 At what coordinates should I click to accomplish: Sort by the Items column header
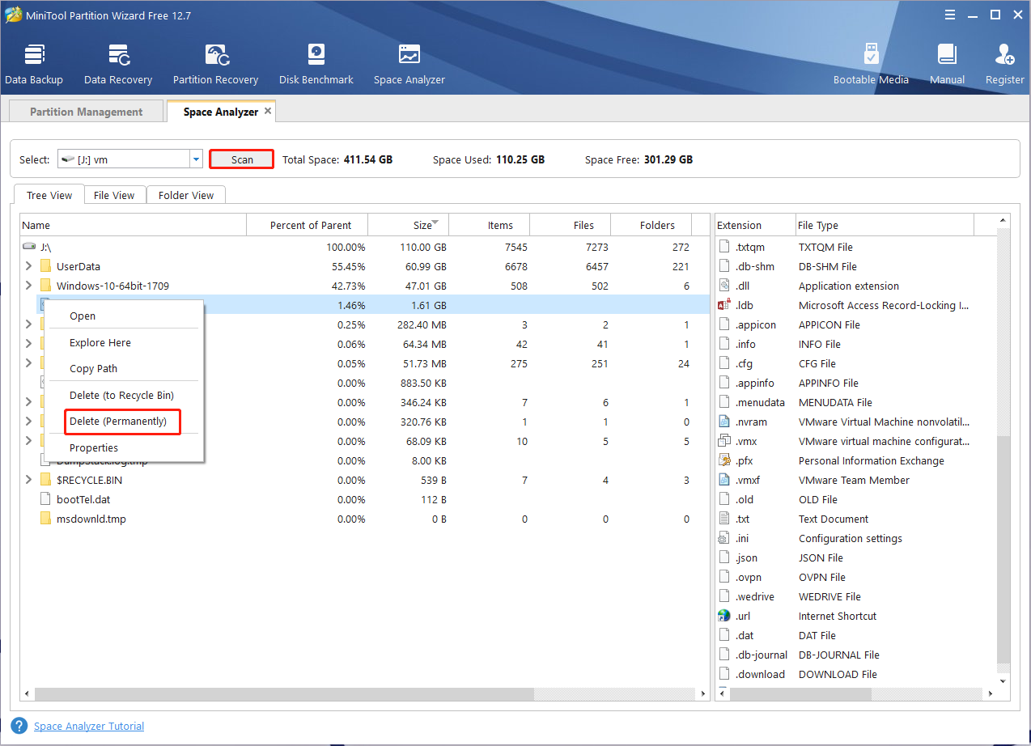(x=489, y=225)
